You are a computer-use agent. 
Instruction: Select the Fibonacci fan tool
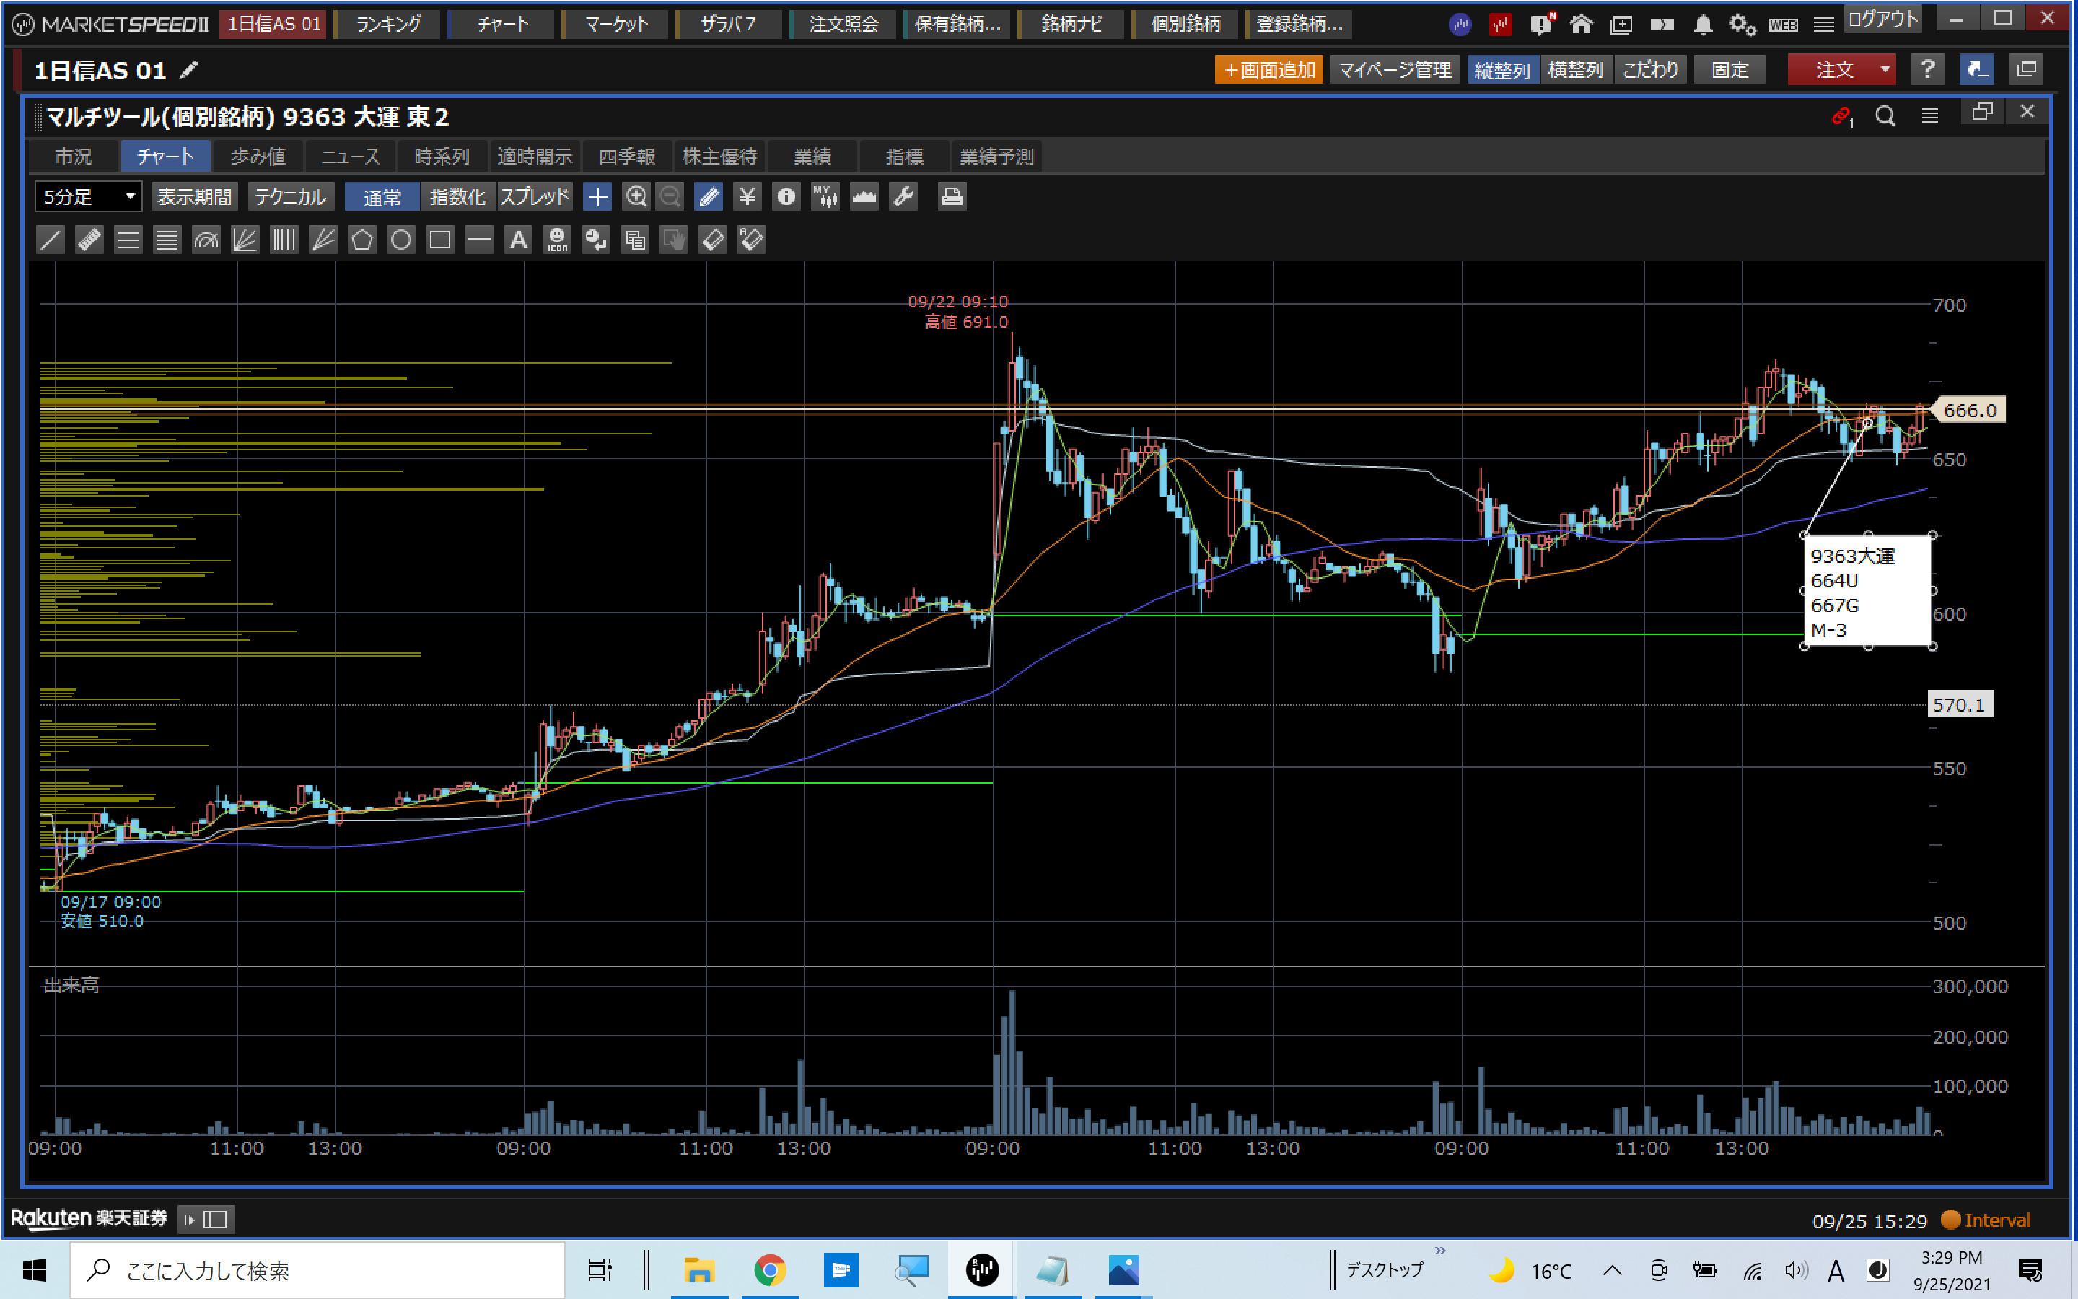tap(245, 240)
